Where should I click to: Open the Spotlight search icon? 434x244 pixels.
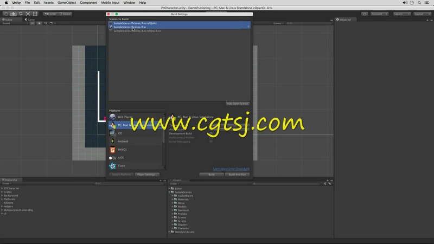(419, 3)
